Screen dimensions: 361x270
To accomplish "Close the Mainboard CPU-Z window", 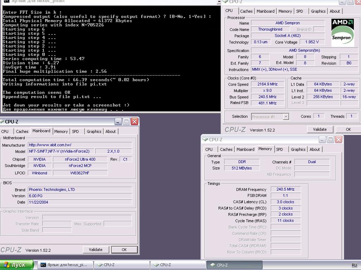I will (x=134, y=121).
